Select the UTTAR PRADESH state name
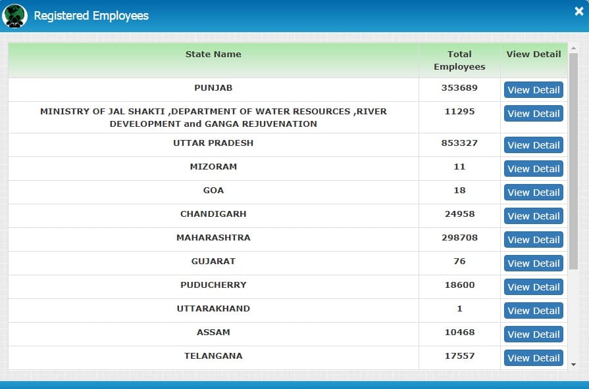This screenshot has height=389, width=589. coord(213,143)
